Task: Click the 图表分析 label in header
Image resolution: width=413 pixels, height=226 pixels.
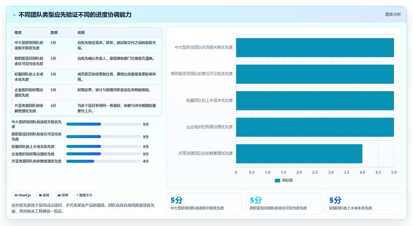Action: 393,14
